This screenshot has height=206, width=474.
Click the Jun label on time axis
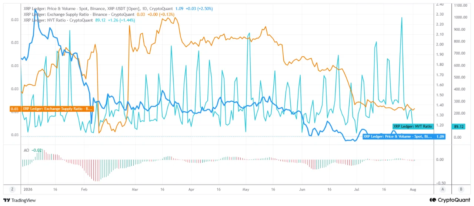click(303, 189)
